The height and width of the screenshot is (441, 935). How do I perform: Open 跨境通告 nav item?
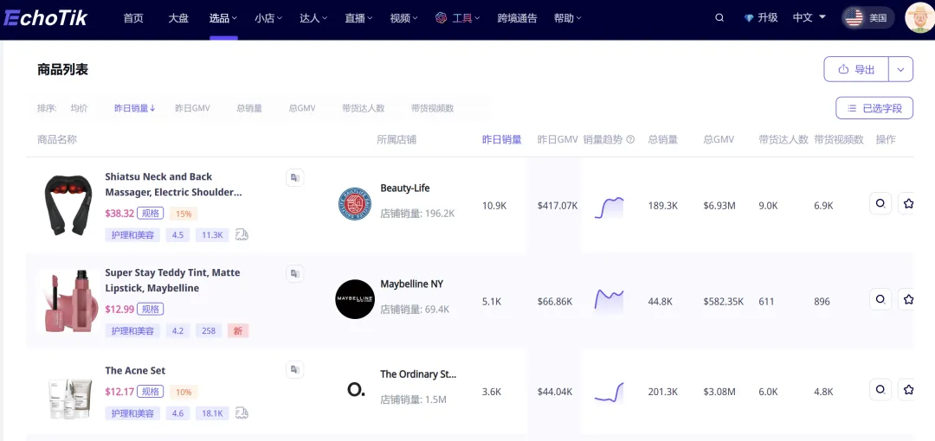click(x=517, y=18)
